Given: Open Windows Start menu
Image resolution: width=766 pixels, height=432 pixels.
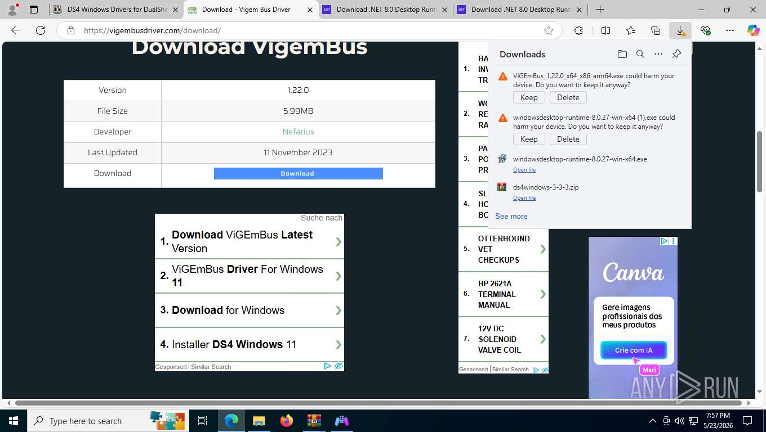Looking at the screenshot, I should pos(14,421).
